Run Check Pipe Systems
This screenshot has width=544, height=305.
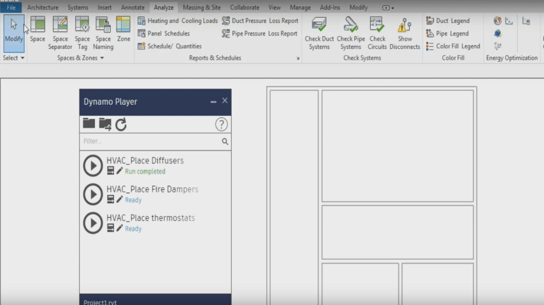click(351, 33)
